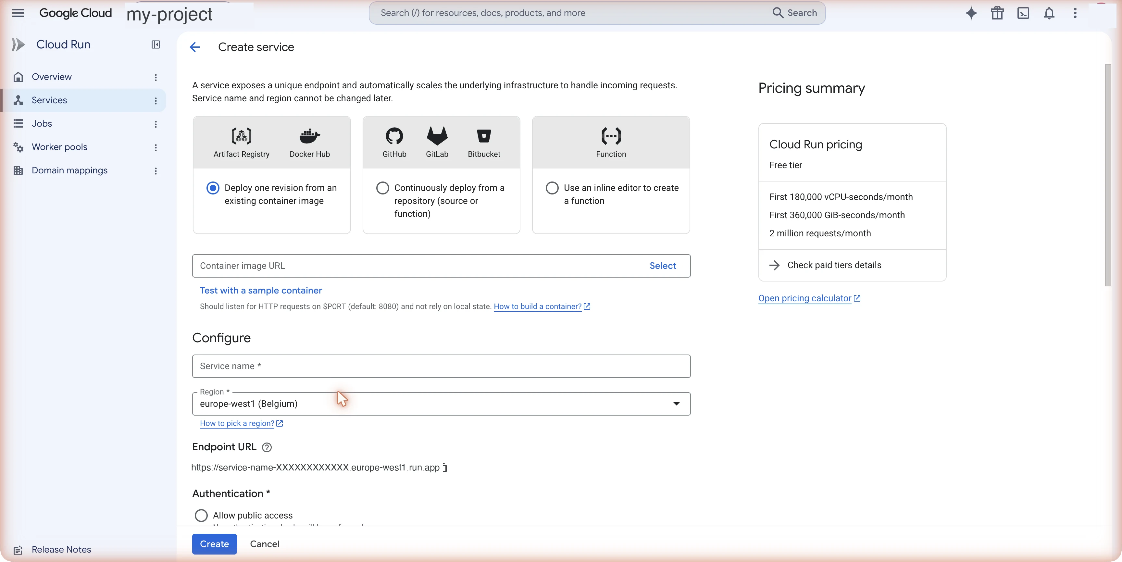The width and height of the screenshot is (1122, 562).
Task: Open the Region dropdown
Action: point(441,404)
